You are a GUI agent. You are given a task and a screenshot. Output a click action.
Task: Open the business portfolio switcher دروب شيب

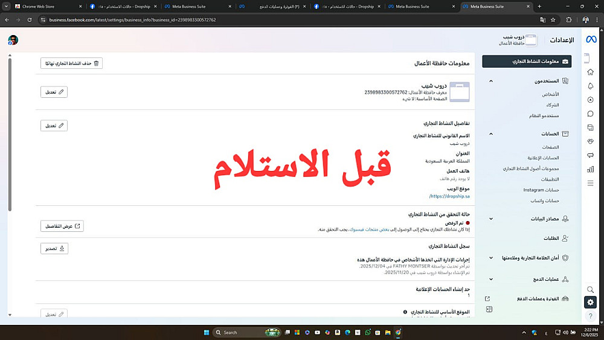(x=518, y=40)
